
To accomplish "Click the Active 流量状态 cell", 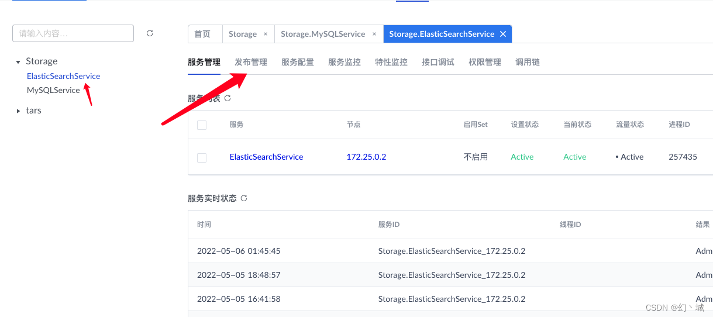I will pos(629,157).
